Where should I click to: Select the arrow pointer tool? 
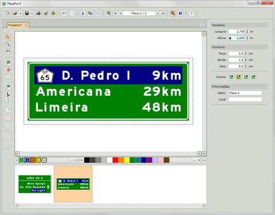(x=8, y=37)
